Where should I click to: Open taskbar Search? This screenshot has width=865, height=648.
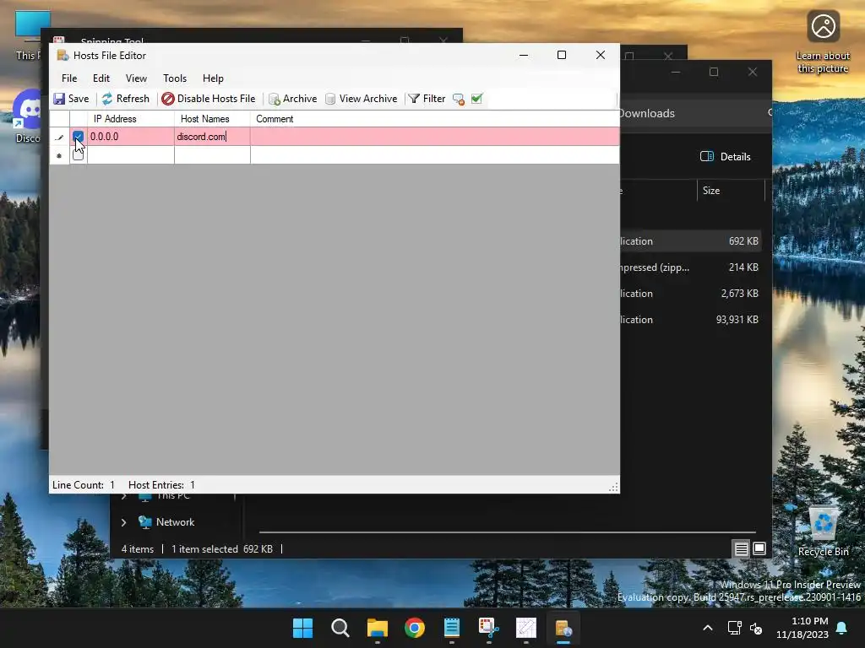tap(340, 628)
